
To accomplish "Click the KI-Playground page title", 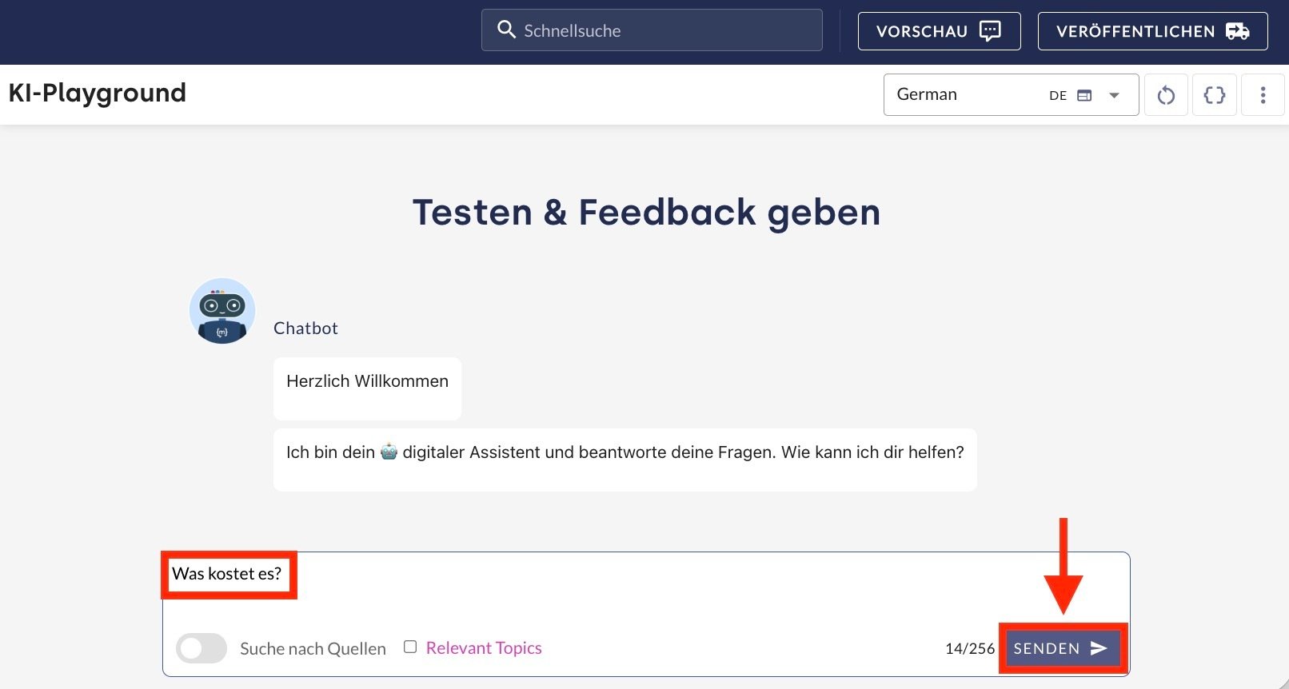I will (x=98, y=94).
